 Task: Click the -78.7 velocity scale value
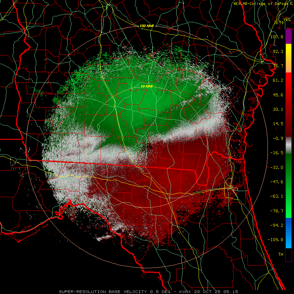[x=277, y=211]
